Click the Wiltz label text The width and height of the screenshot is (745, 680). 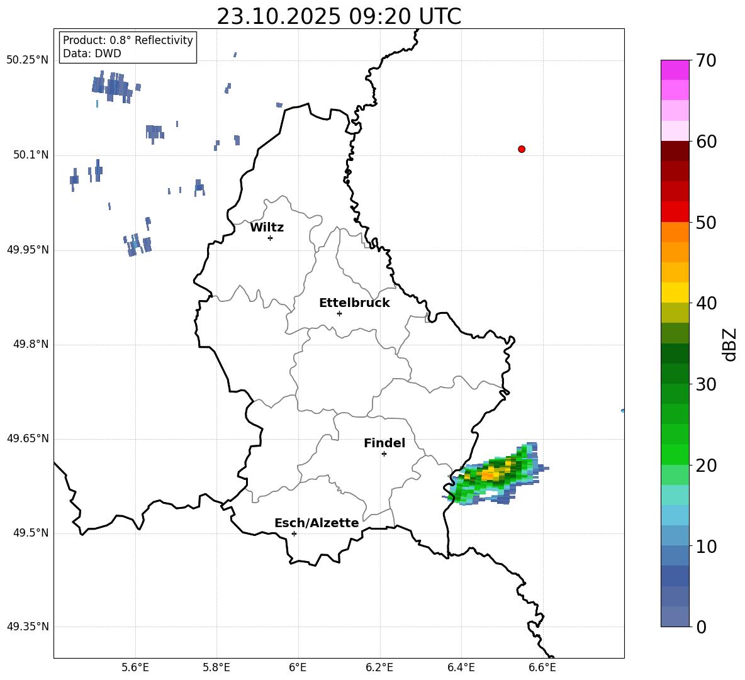pyautogui.click(x=267, y=228)
